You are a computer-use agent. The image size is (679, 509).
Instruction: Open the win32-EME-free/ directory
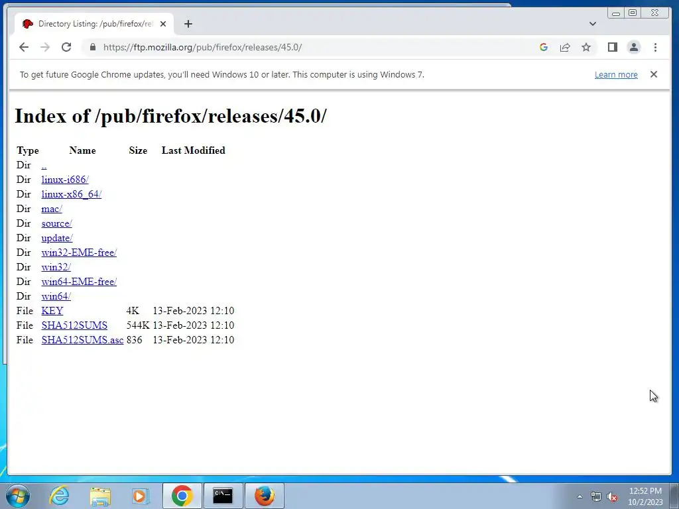[80, 253]
